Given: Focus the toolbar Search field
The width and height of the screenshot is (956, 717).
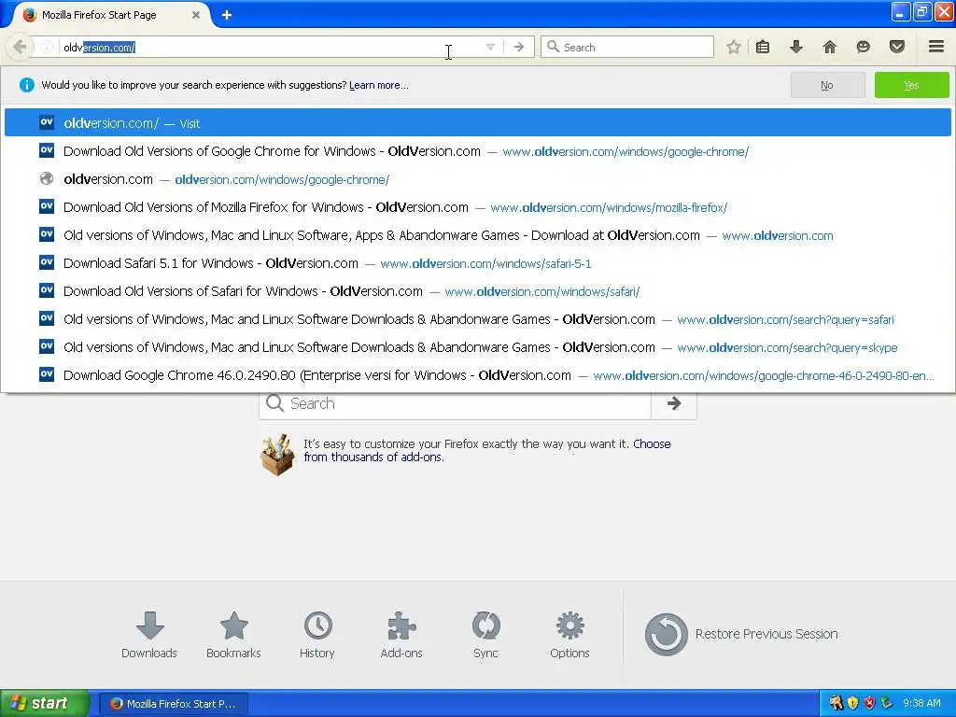Looking at the screenshot, I should (x=626, y=47).
